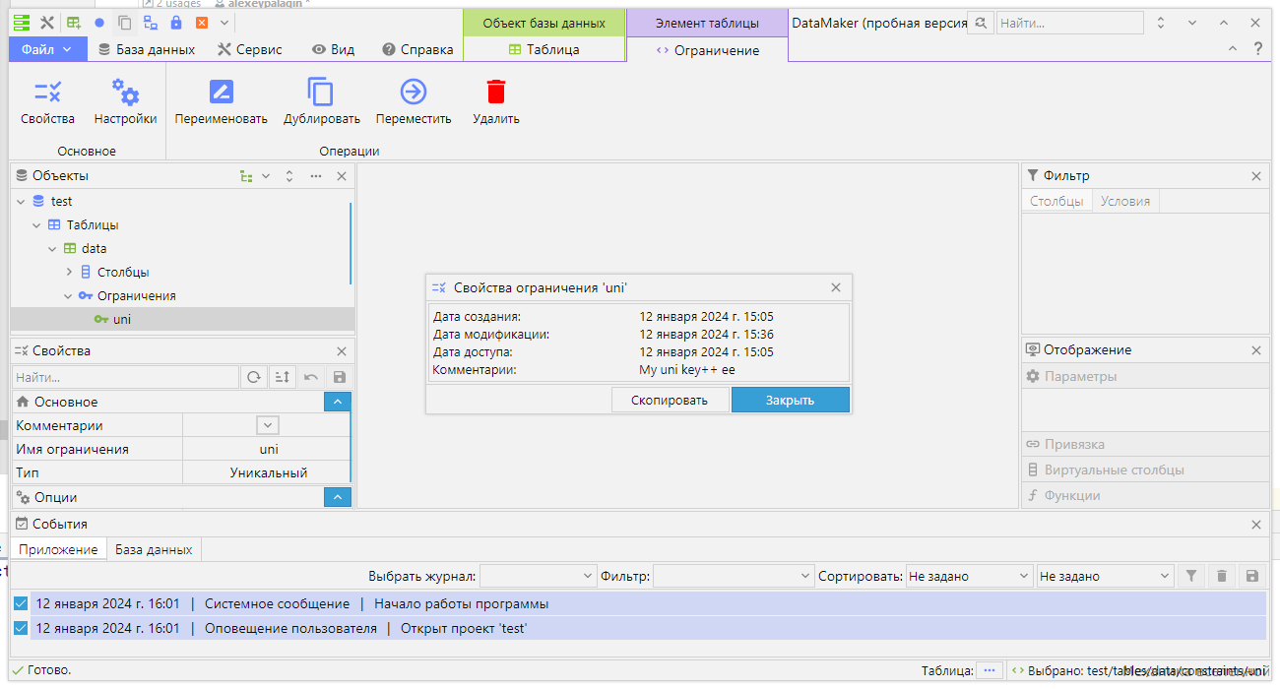Collapse the data table node

(52, 248)
